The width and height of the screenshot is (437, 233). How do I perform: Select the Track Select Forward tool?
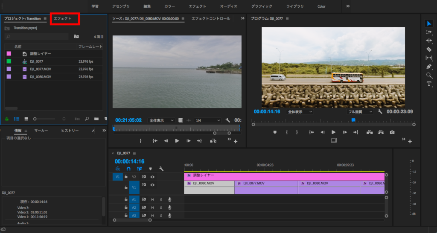[429, 32]
